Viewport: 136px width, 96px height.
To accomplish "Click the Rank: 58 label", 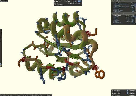I will point(58,1).
